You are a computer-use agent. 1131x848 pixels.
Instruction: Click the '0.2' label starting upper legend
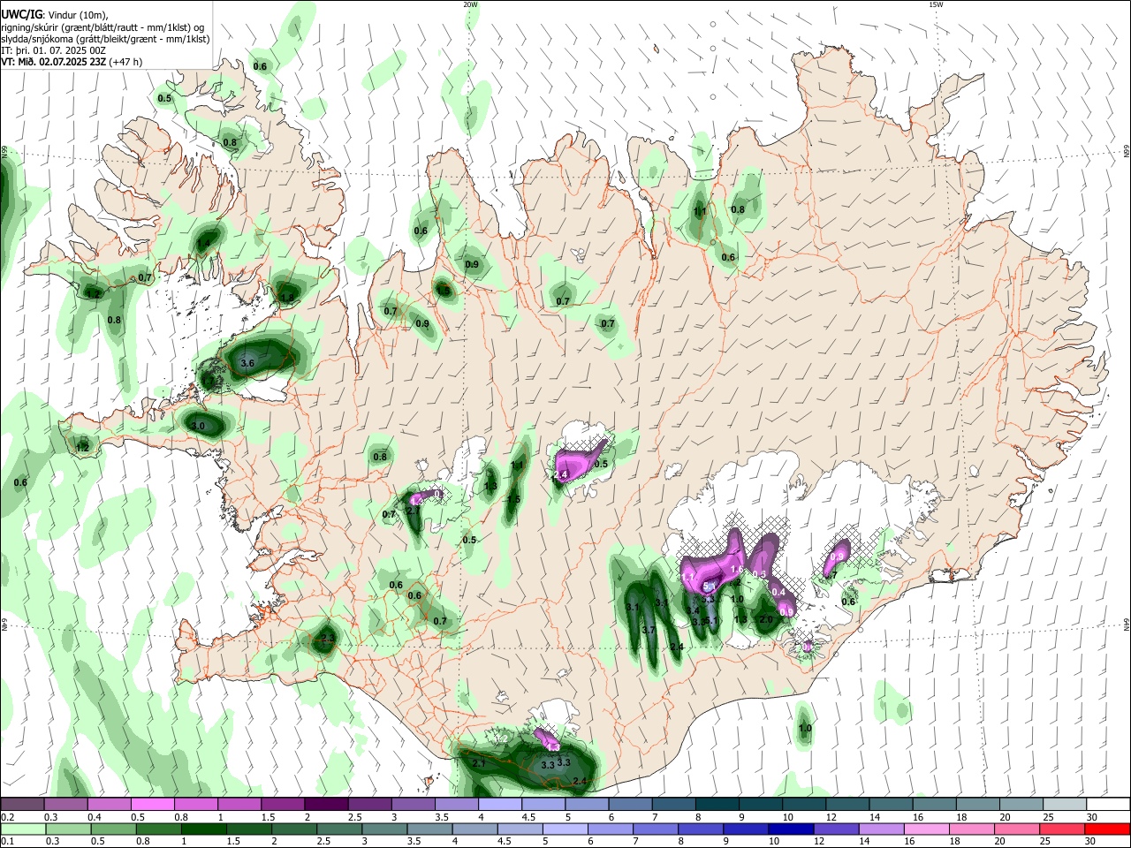pos(7,817)
